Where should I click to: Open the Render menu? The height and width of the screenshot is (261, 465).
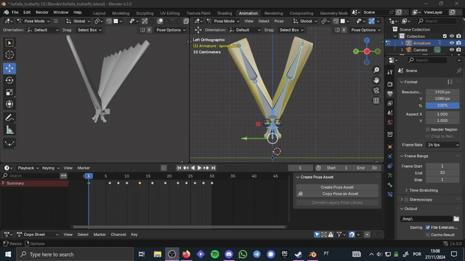click(42, 12)
